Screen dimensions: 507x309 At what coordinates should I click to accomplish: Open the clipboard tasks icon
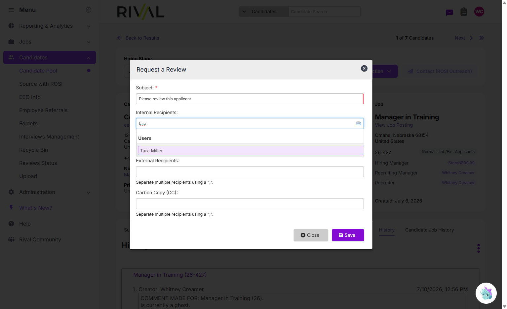pos(464,12)
